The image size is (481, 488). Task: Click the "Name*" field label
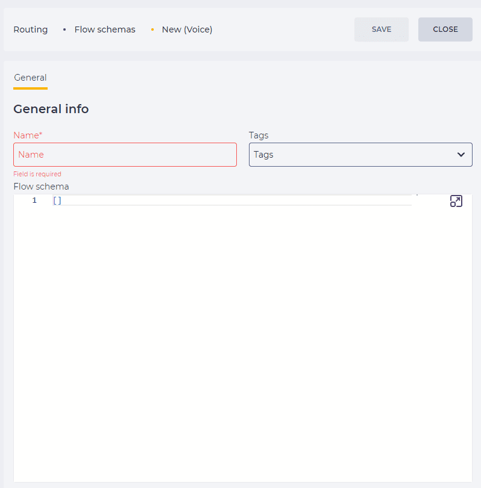(28, 135)
